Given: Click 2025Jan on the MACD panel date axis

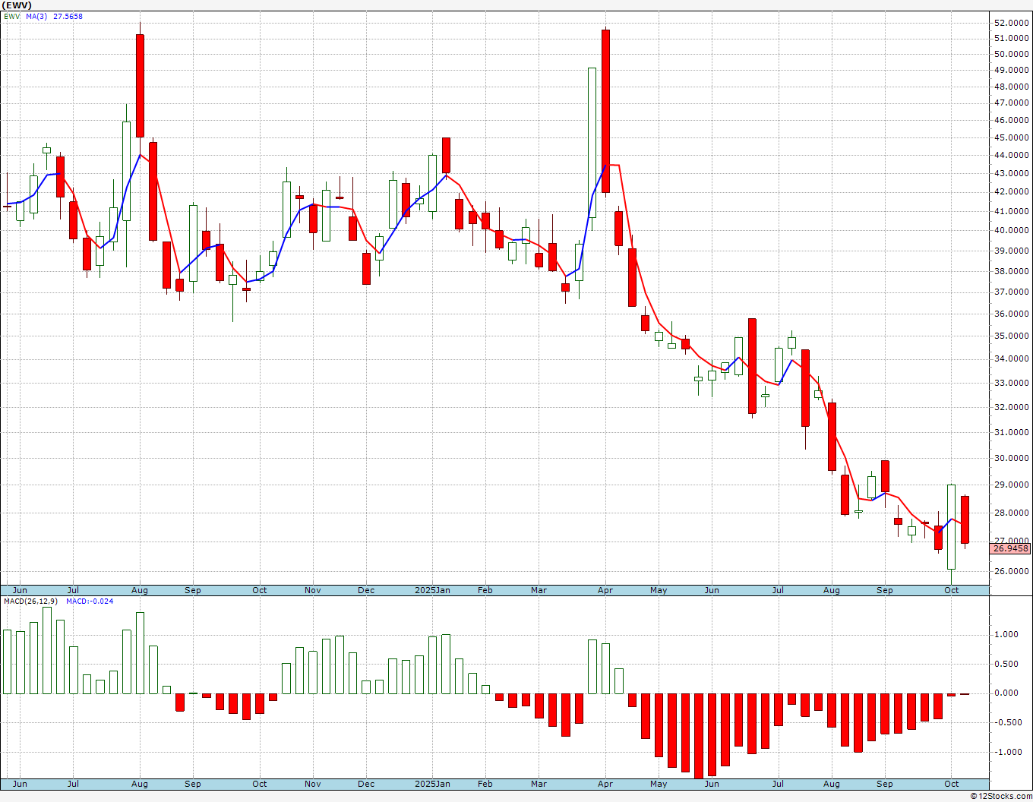Looking at the screenshot, I should (432, 784).
